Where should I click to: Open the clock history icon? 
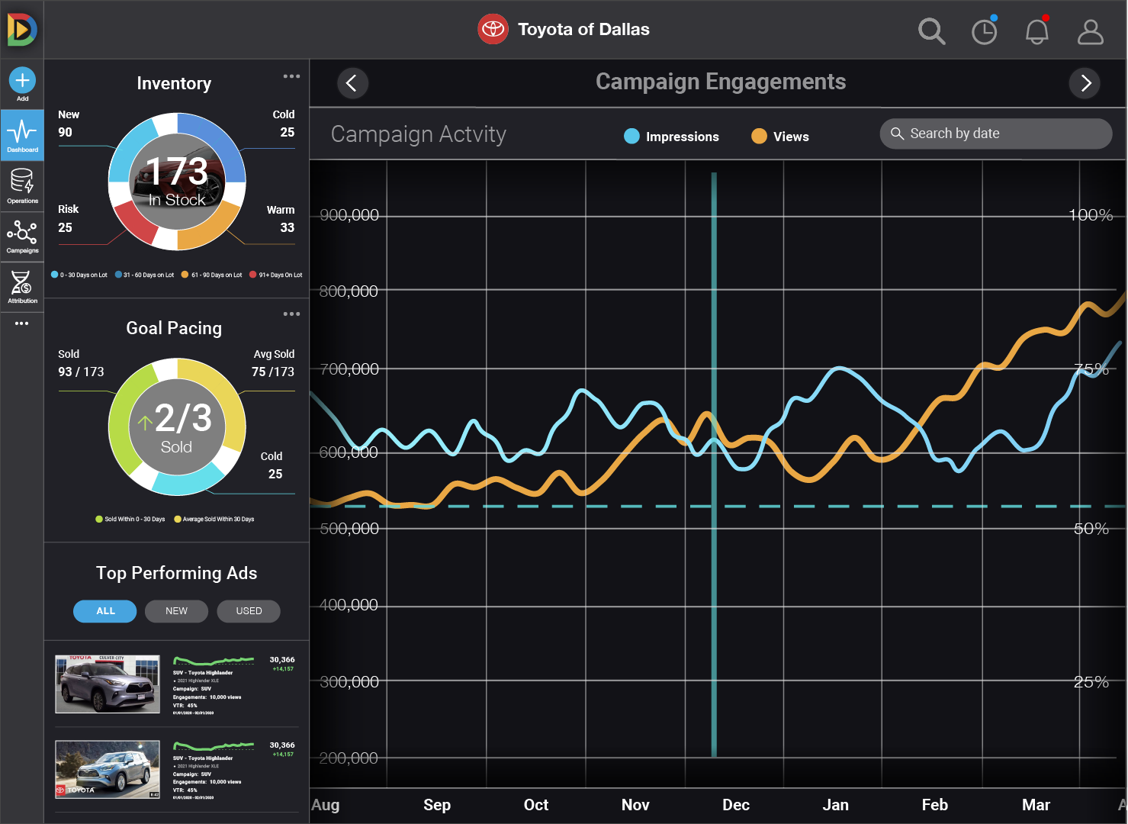(x=984, y=31)
